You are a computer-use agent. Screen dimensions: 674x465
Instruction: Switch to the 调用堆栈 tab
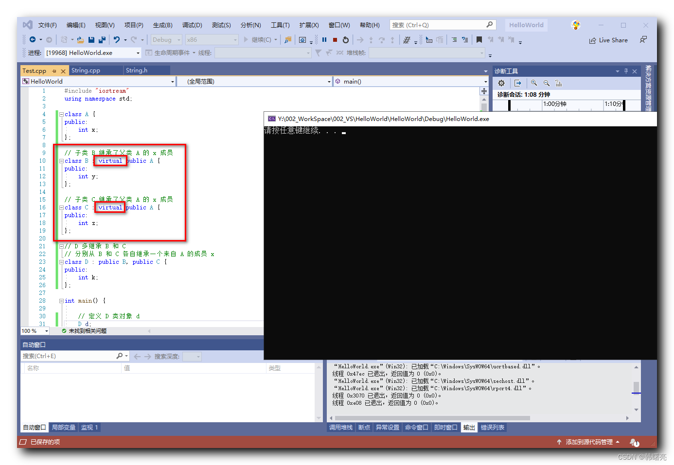[341, 428]
